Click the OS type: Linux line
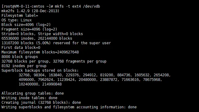Viewport: 199px width, 112px height. pyautogui.click(x=17, y=20)
